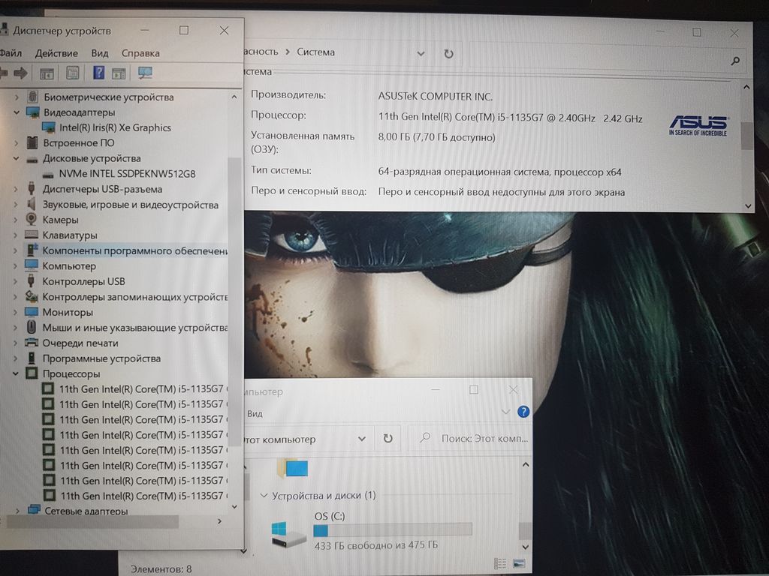Collapse the Видеоадаптеры tree node
The width and height of the screenshot is (769, 576).
pos(17,112)
